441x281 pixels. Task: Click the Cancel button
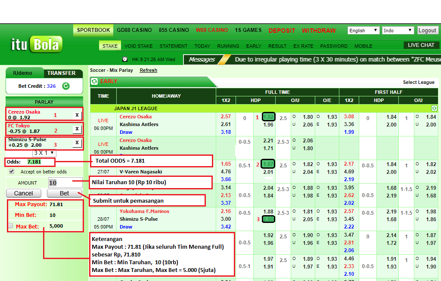click(24, 193)
